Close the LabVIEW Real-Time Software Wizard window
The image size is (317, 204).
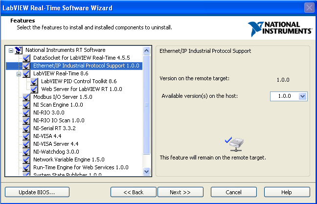tap(309, 8)
